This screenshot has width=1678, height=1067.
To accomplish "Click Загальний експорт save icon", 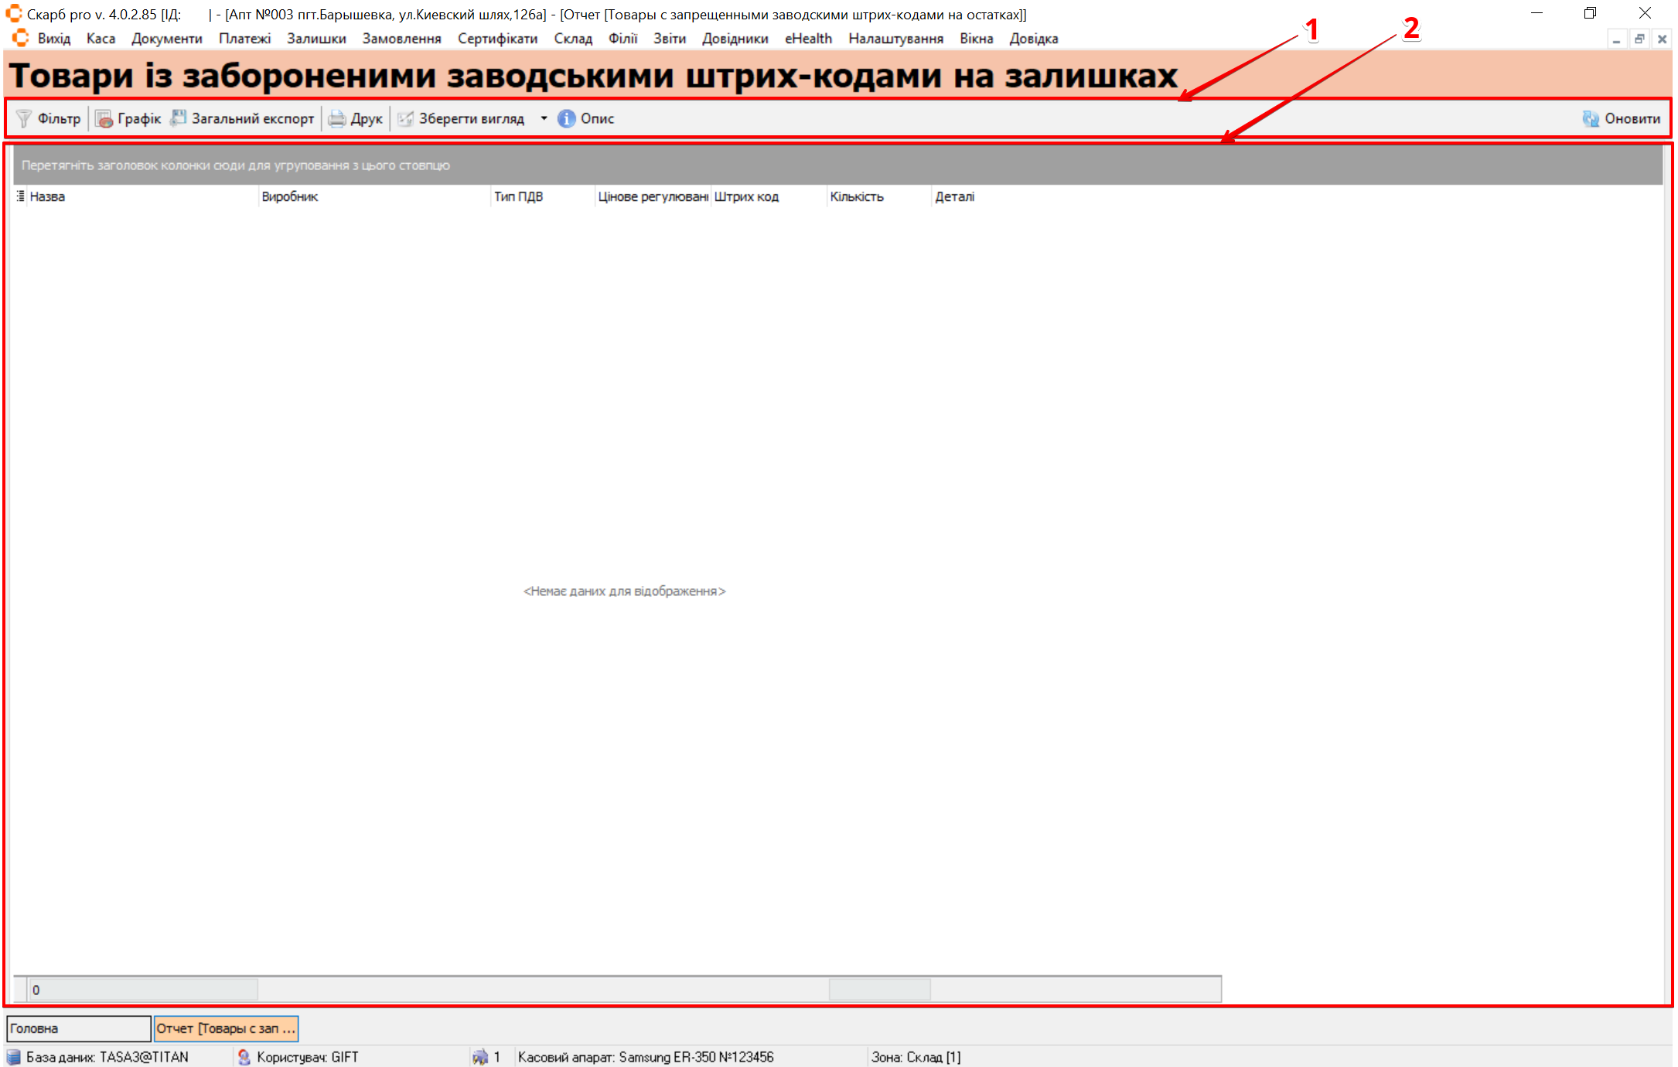I will click(179, 118).
